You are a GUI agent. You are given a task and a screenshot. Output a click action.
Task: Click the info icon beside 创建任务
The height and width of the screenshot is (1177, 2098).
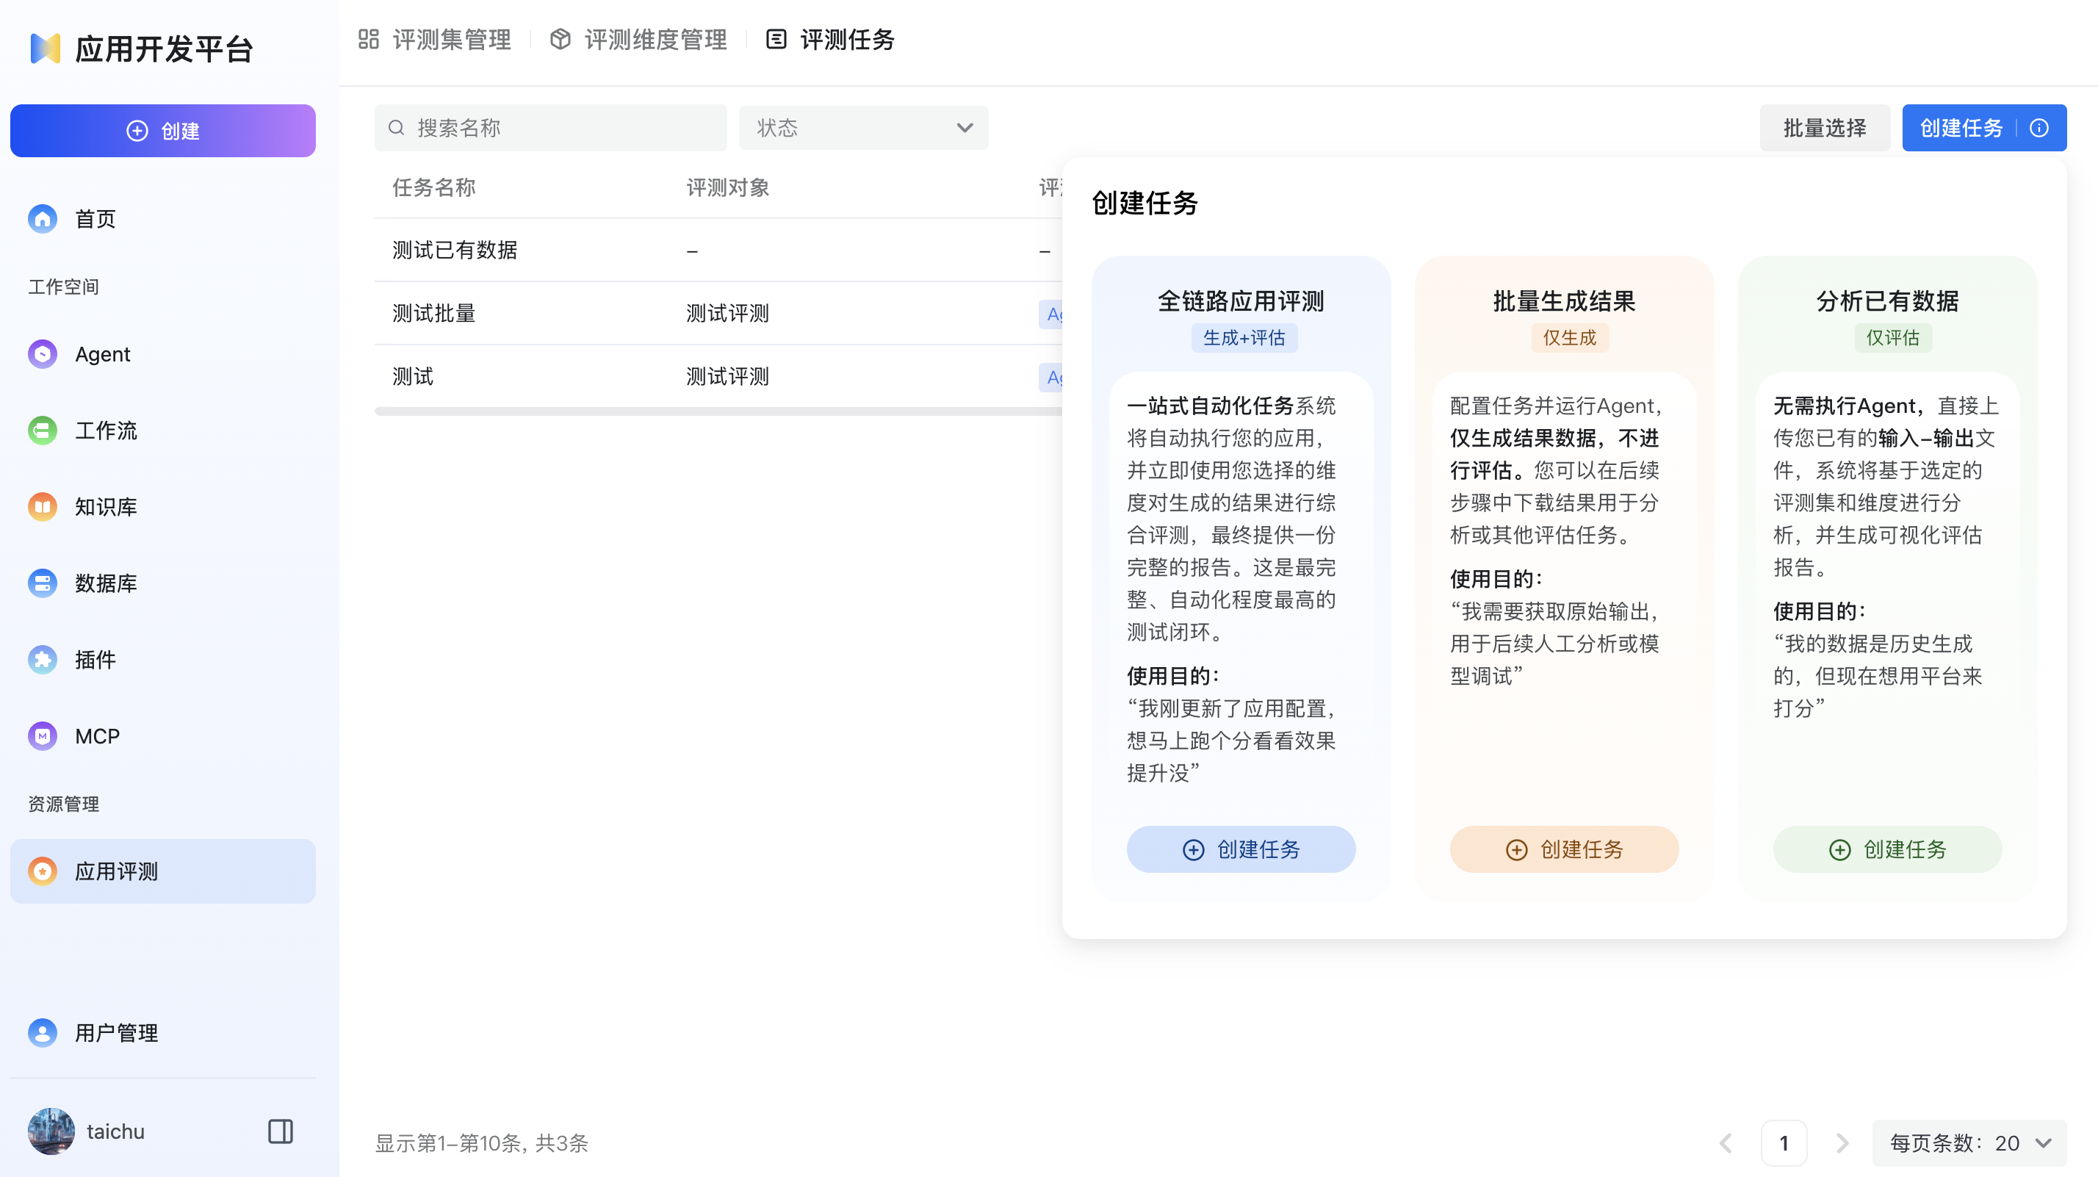pyautogui.click(x=2038, y=127)
